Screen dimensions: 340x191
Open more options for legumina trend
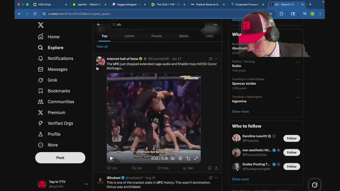coord(298,97)
